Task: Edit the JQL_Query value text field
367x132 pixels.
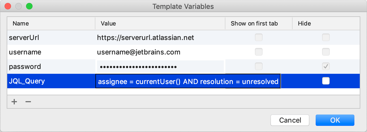Action: (x=188, y=81)
